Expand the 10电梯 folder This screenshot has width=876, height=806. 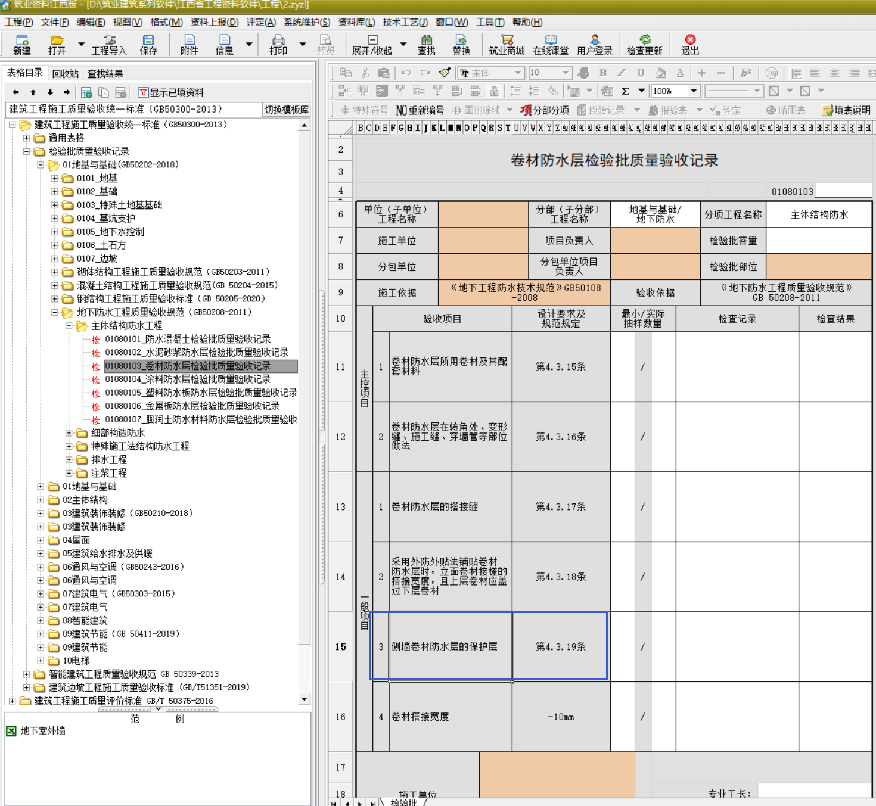(41, 661)
